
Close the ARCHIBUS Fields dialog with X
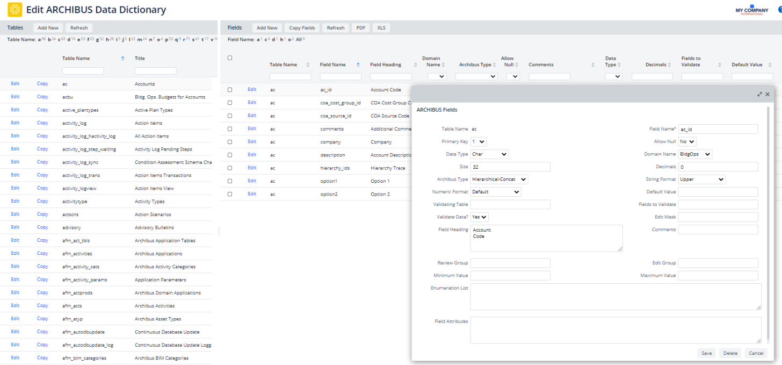coord(767,94)
